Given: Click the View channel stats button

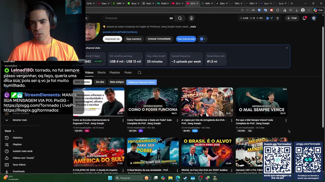Looking at the screenshot, I should tap(186, 39).
